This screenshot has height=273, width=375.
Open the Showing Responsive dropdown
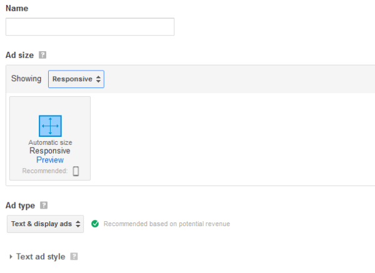(76, 79)
